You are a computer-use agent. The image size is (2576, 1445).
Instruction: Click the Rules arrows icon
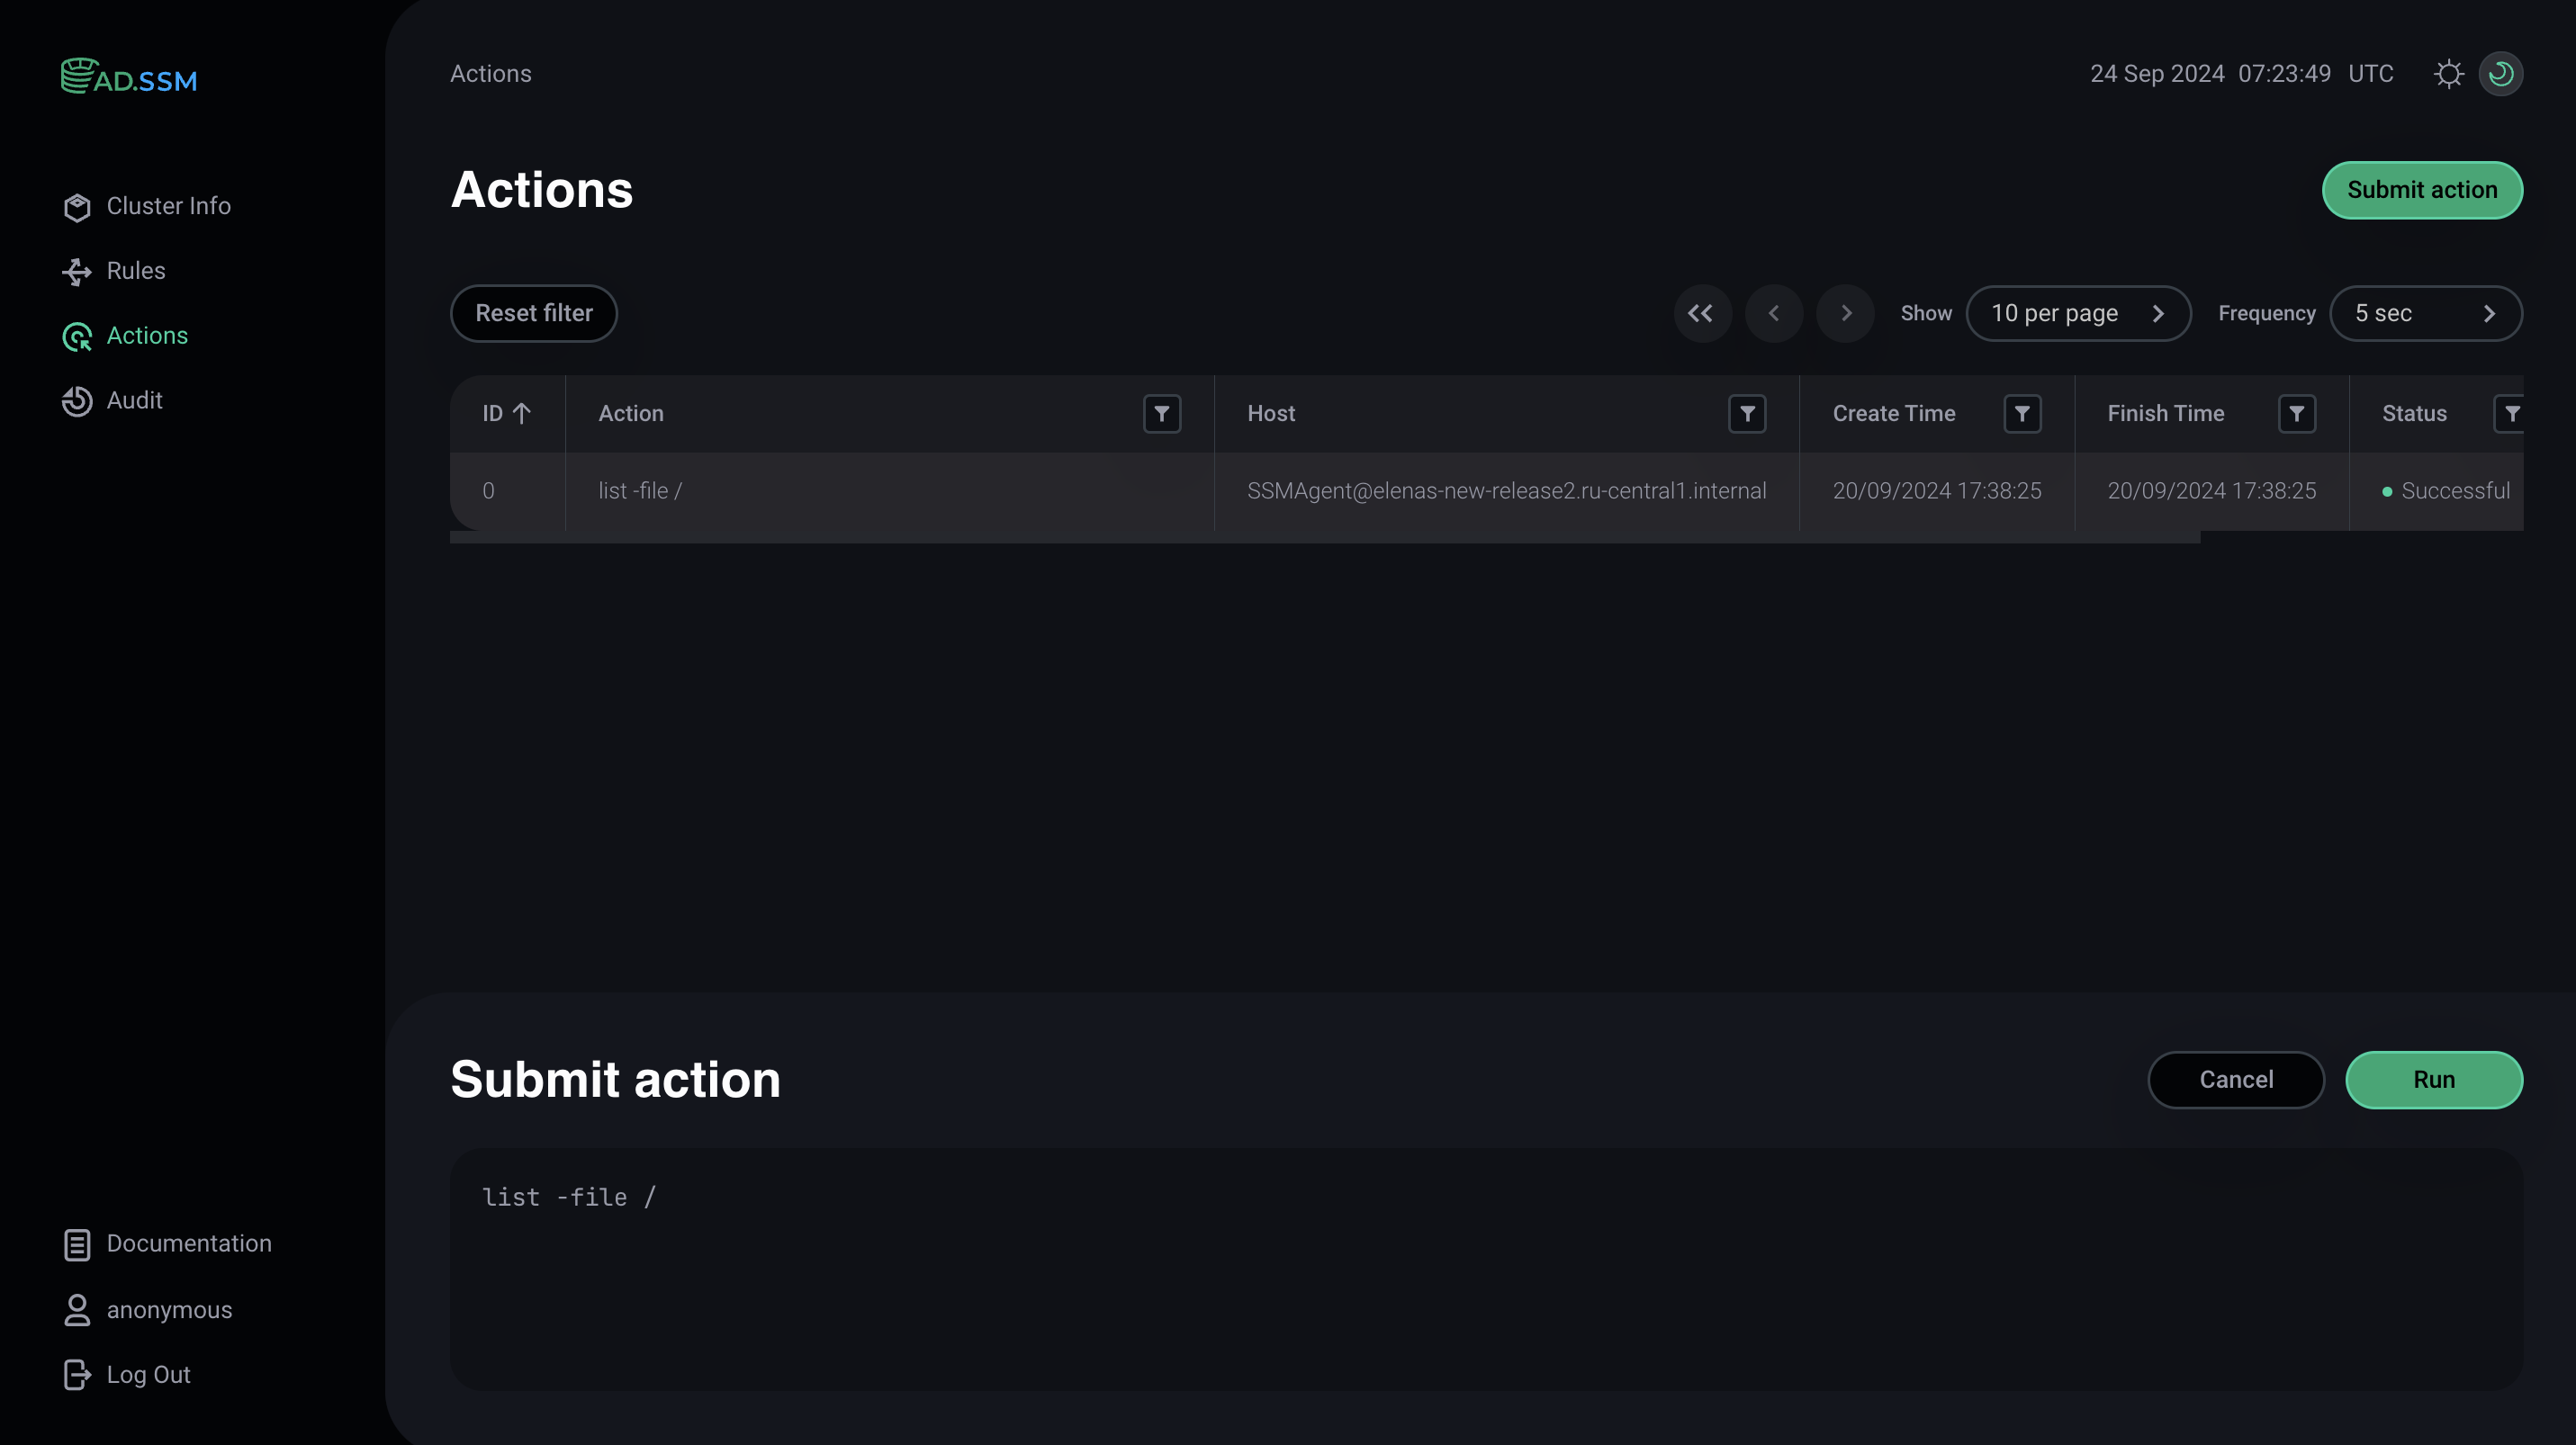pos(77,272)
